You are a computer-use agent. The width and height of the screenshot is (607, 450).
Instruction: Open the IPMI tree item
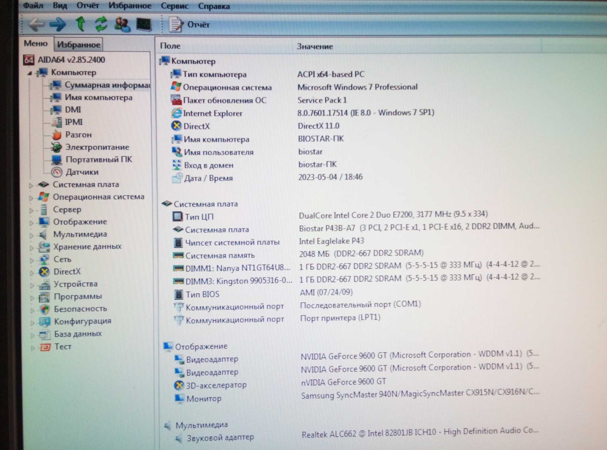pyautogui.click(x=74, y=122)
